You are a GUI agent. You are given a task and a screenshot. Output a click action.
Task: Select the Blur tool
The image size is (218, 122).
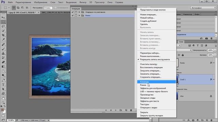pos(3,71)
